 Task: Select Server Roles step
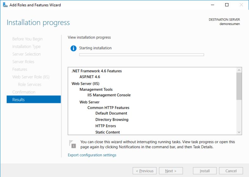click(x=23, y=62)
